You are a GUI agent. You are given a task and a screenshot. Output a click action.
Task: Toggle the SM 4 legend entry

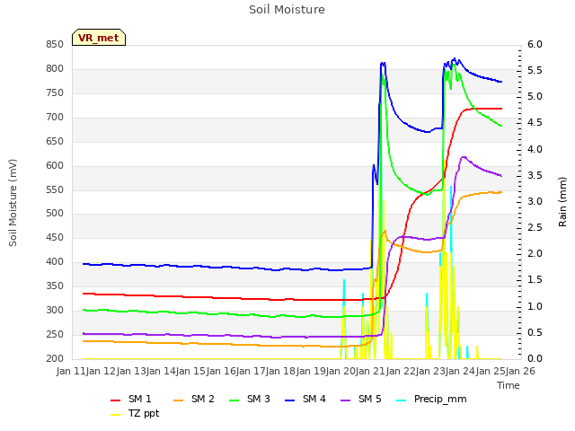tap(305, 399)
